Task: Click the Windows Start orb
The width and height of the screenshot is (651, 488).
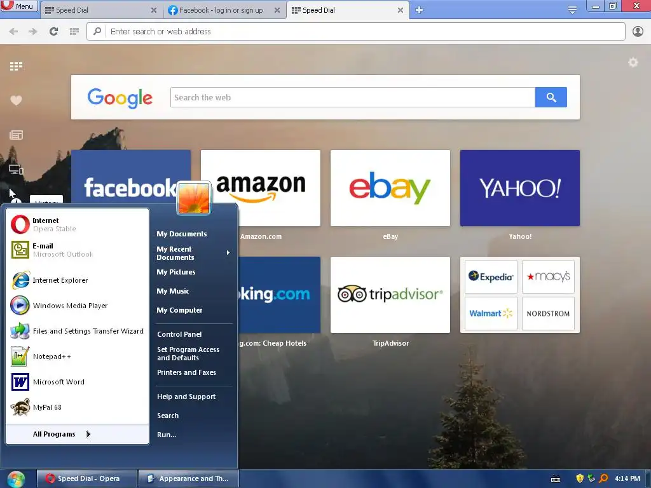Action: (15, 479)
